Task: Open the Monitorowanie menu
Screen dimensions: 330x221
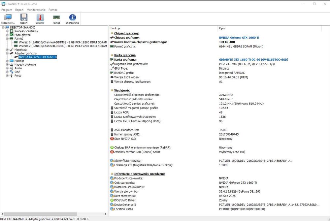Action: (x=36, y=10)
